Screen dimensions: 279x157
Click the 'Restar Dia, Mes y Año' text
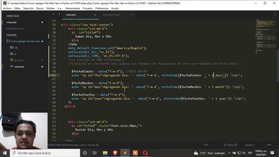(x=94, y=130)
